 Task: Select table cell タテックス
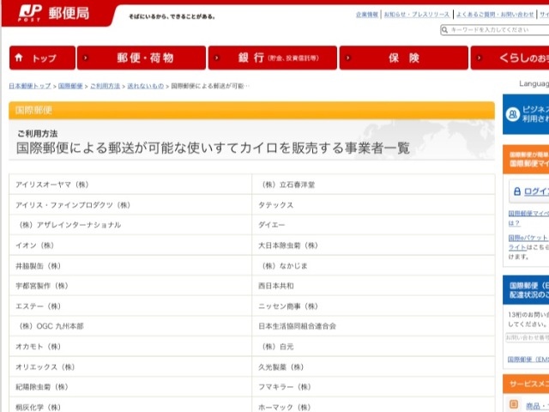click(373, 204)
